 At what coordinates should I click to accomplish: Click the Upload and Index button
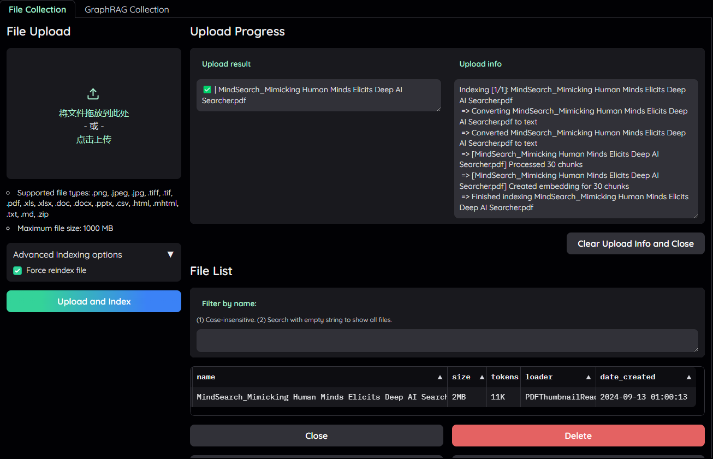pyautogui.click(x=94, y=301)
